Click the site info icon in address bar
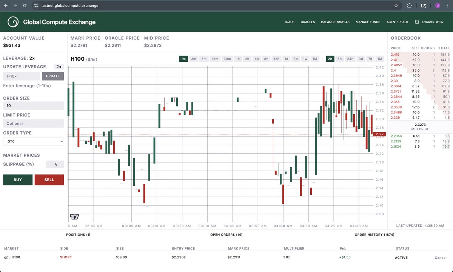The width and height of the screenshot is (453, 272). pyautogui.click(x=36, y=6)
